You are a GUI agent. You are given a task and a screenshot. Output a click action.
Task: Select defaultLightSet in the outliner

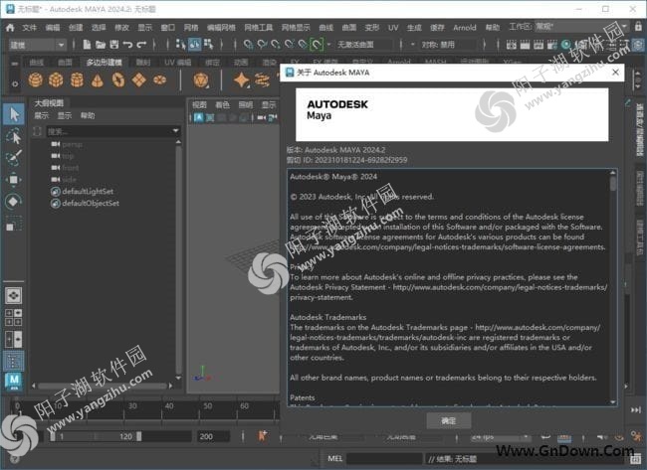(x=88, y=191)
